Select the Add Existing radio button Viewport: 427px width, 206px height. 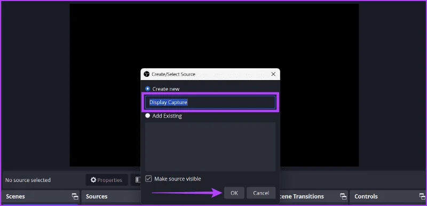click(x=148, y=116)
